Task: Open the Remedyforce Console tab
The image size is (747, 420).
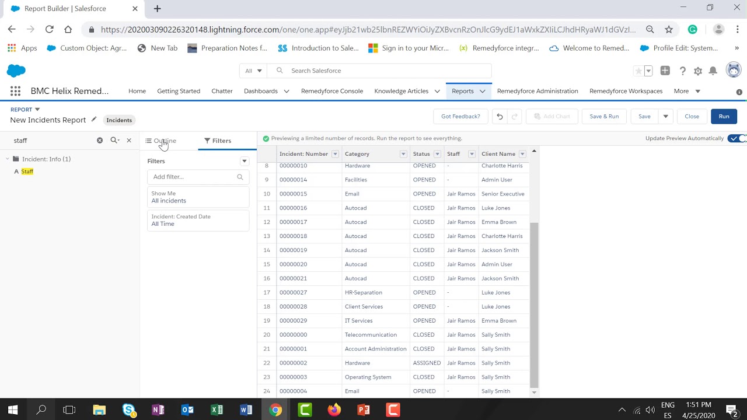Action: tap(332, 91)
